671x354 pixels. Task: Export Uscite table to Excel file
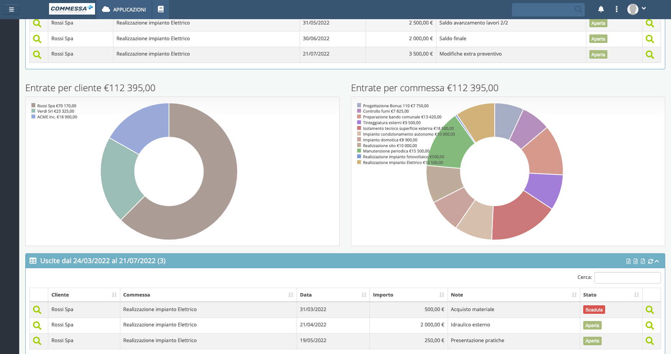coord(628,261)
